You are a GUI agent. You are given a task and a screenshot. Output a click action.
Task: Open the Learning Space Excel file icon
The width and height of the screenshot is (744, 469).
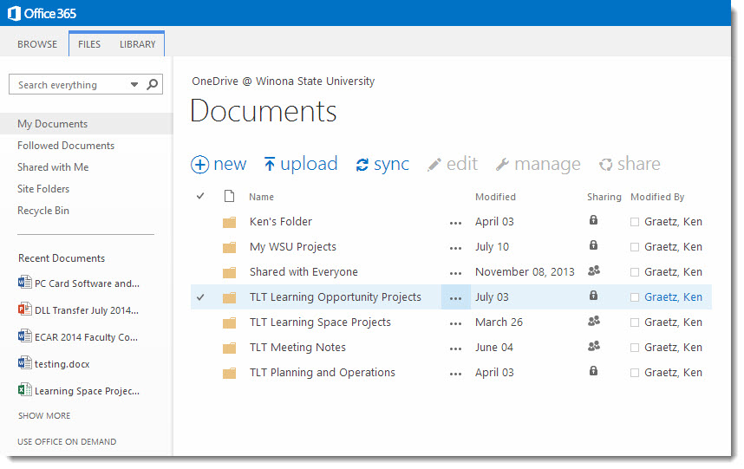click(x=24, y=391)
